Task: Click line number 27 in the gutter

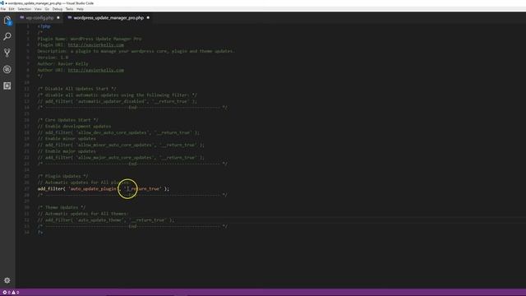Action: point(27,188)
